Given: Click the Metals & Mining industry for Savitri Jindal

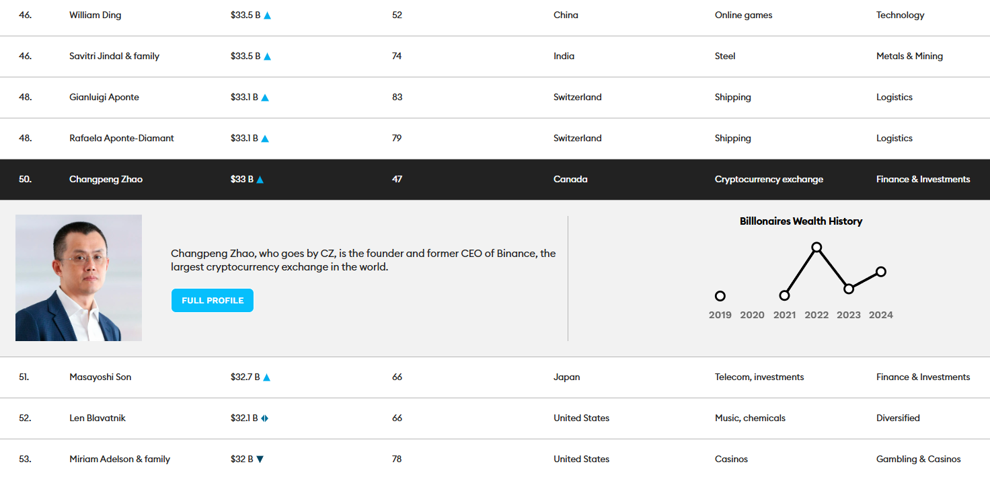Looking at the screenshot, I should (x=909, y=57).
